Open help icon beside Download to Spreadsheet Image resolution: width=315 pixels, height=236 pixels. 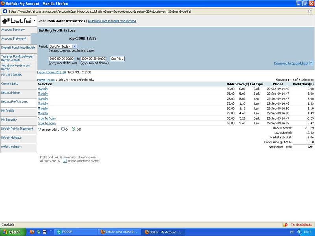click(x=311, y=63)
